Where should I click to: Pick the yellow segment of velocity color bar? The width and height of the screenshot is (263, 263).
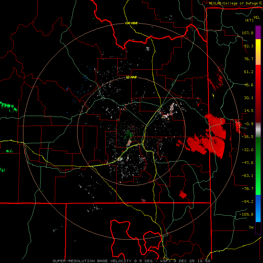(x=258, y=46)
